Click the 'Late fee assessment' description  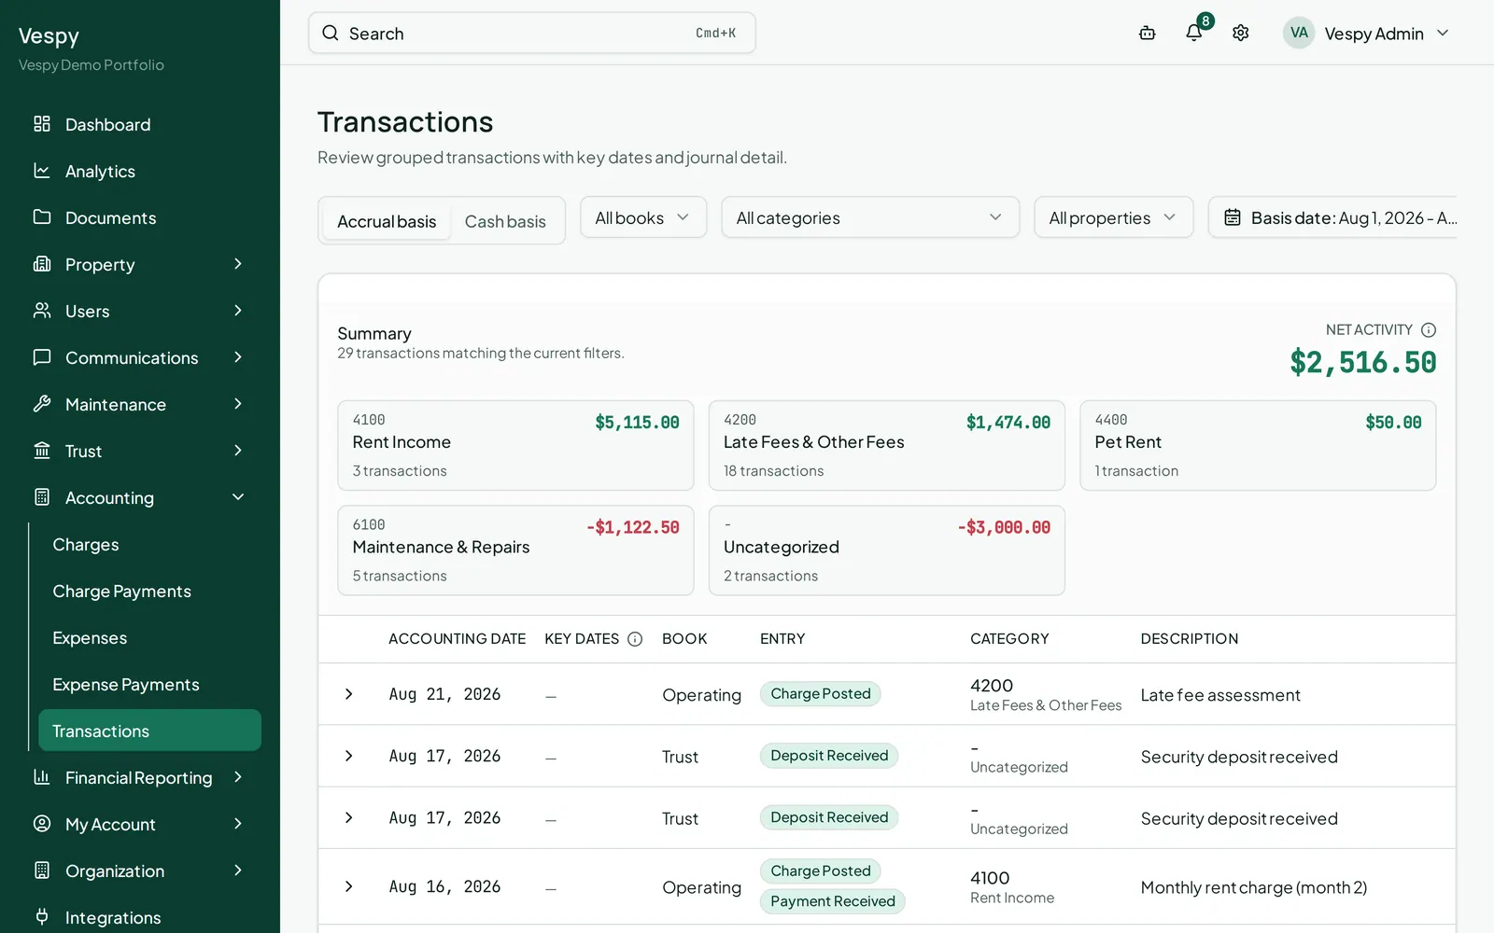(1220, 695)
